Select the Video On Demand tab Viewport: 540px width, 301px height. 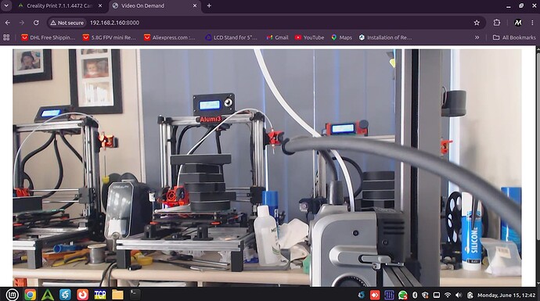pos(155,5)
